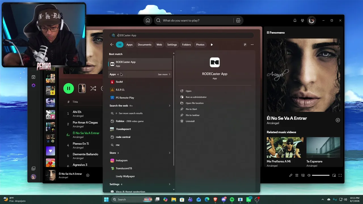Viewport: 363px width, 204px height.
Task: Expand the Search the web section
Action: 170,106
